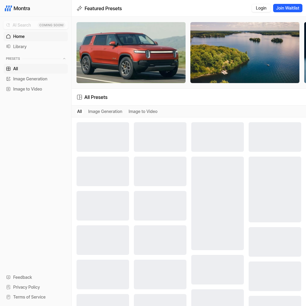This screenshot has width=306, height=306.
Task: Click the All Presets layout icon
Action: pos(79,97)
